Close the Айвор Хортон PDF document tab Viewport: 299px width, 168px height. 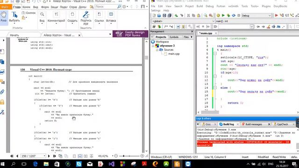[x=79, y=35]
